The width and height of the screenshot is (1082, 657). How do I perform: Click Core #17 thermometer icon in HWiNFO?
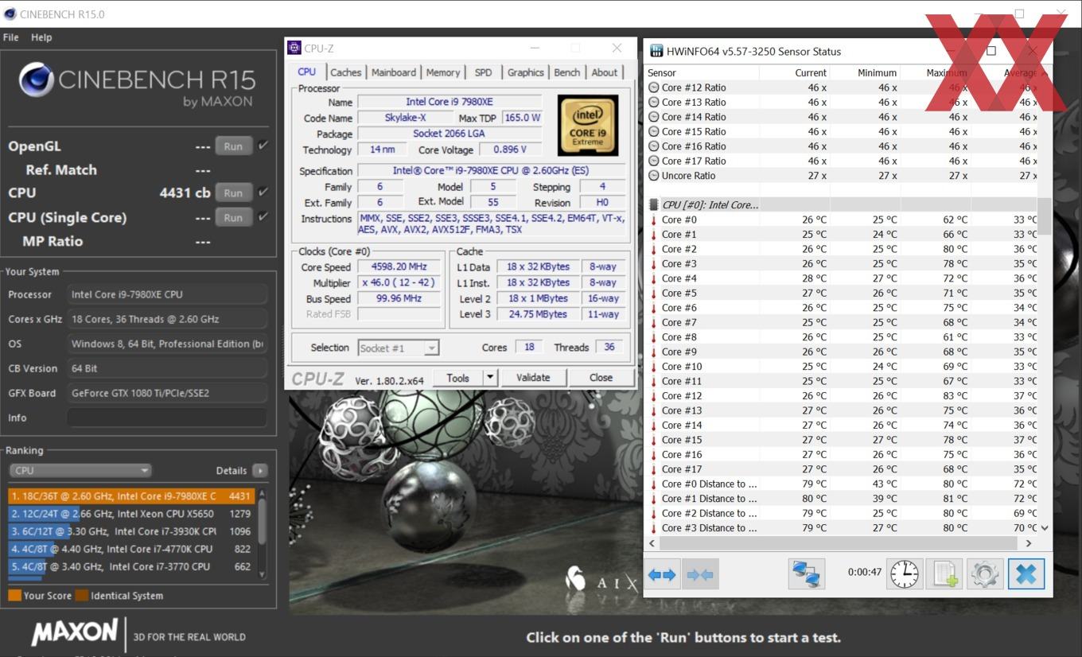click(654, 469)
